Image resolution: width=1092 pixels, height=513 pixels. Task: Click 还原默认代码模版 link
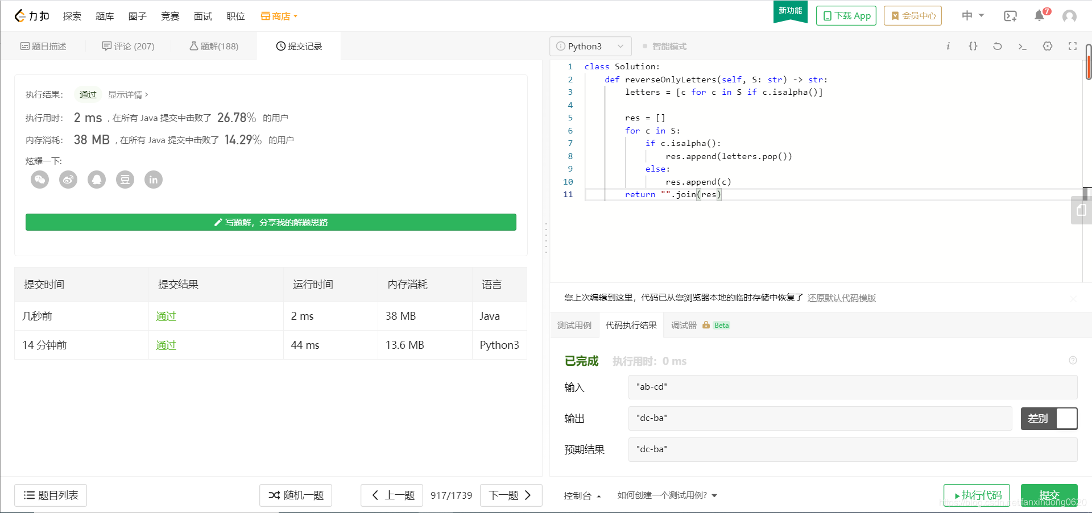click(842, 298)
